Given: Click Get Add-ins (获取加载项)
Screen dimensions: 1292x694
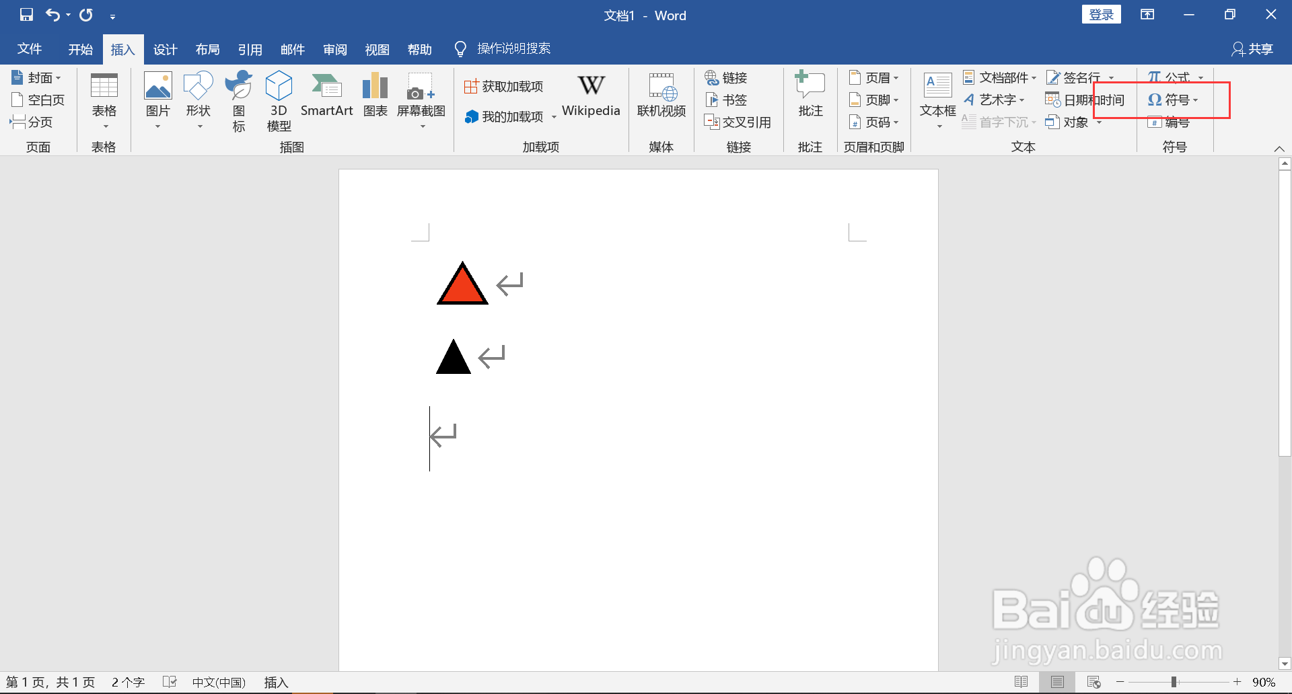Looking at the screenshot, I should point(503,87).
